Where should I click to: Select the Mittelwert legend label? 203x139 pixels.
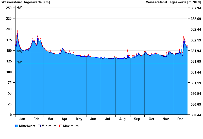(x=27, y=126)
